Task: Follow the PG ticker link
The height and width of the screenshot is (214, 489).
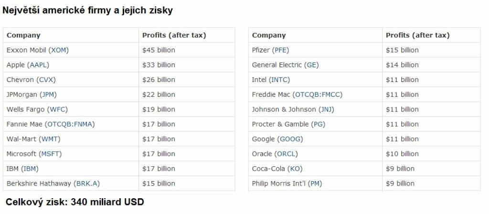Action: point(318,124)
